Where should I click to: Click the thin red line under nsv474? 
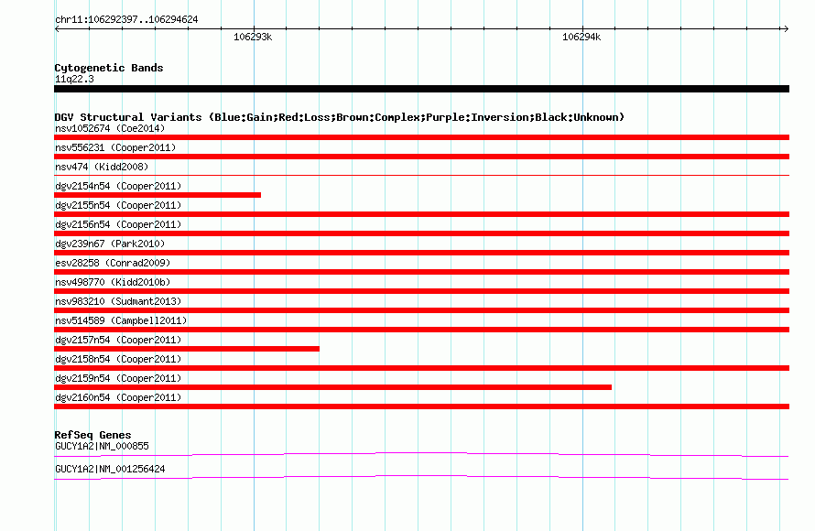pyautogui.click(x=421, y=176)
